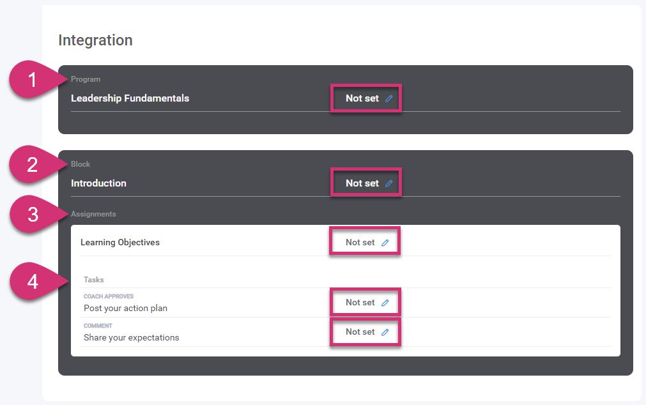Click the Learning Objectives assignment name
Image resolution: width=646 pixels, height=405 pixels.
point(119,243)
